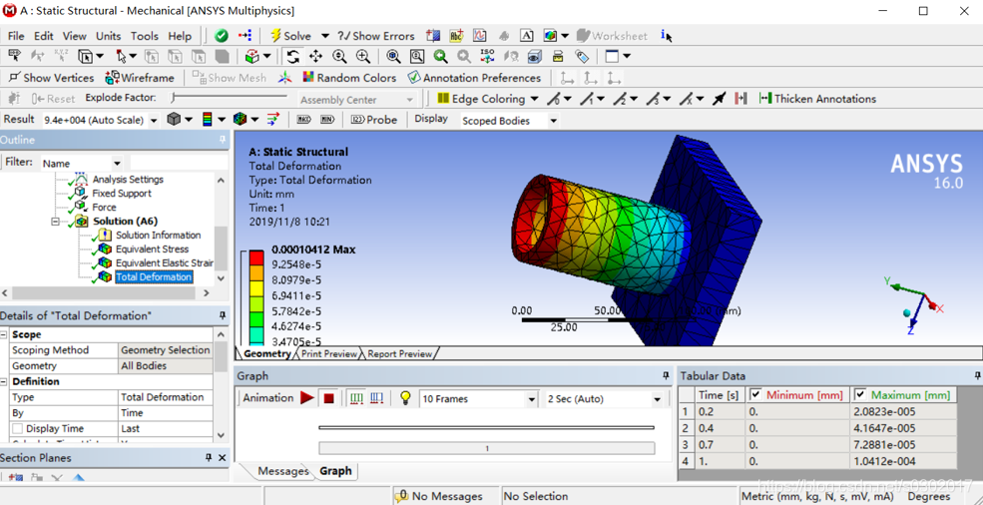This screenshot has height=505, width=983.
Task: Click the Look At eye icon
Action: coord(534,57)
